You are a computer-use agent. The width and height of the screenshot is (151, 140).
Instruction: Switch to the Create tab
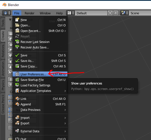(x=3, y=36)
